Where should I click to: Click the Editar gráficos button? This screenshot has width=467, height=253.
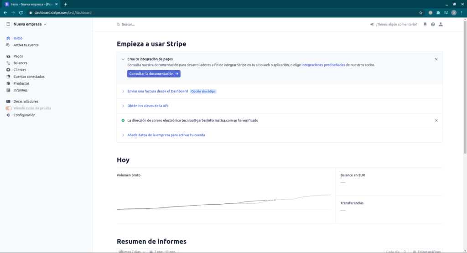427,251
